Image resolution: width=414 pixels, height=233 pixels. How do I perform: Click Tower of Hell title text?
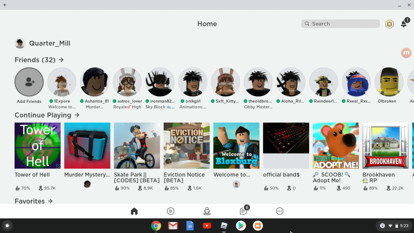pos(32,175)
